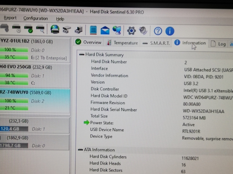Click the disk with magnifier toolbar icon
233x174 pixels.
[40, 29]
